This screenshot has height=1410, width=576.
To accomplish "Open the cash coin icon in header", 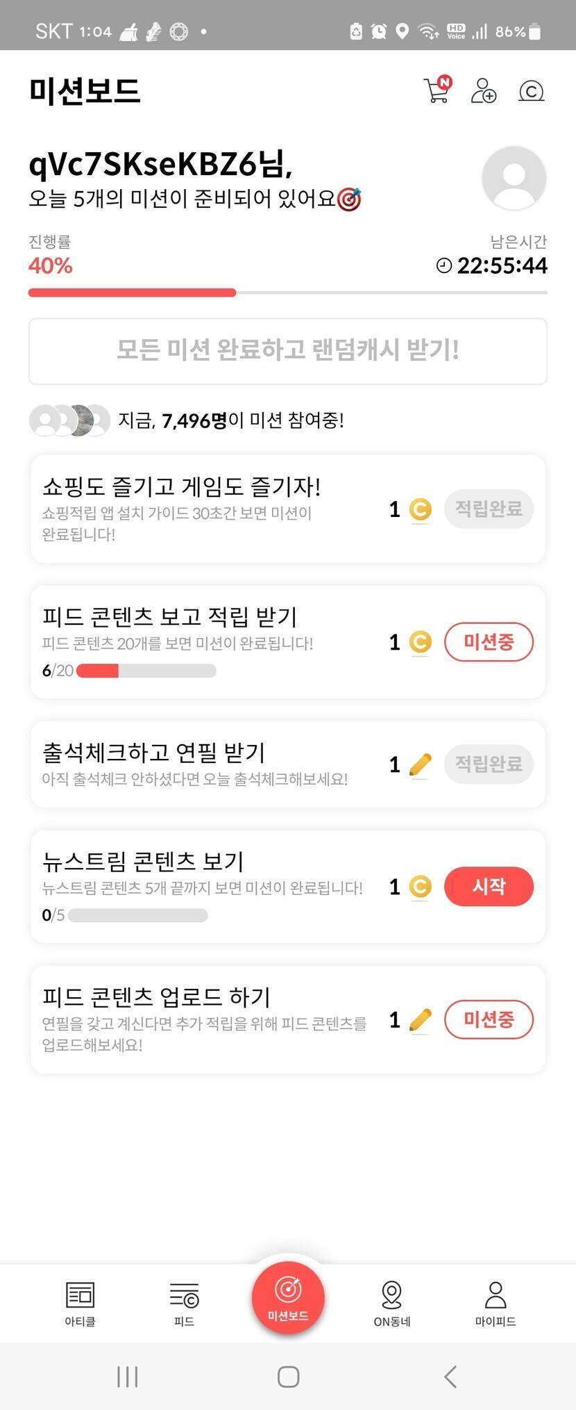I will pos(531,91).
